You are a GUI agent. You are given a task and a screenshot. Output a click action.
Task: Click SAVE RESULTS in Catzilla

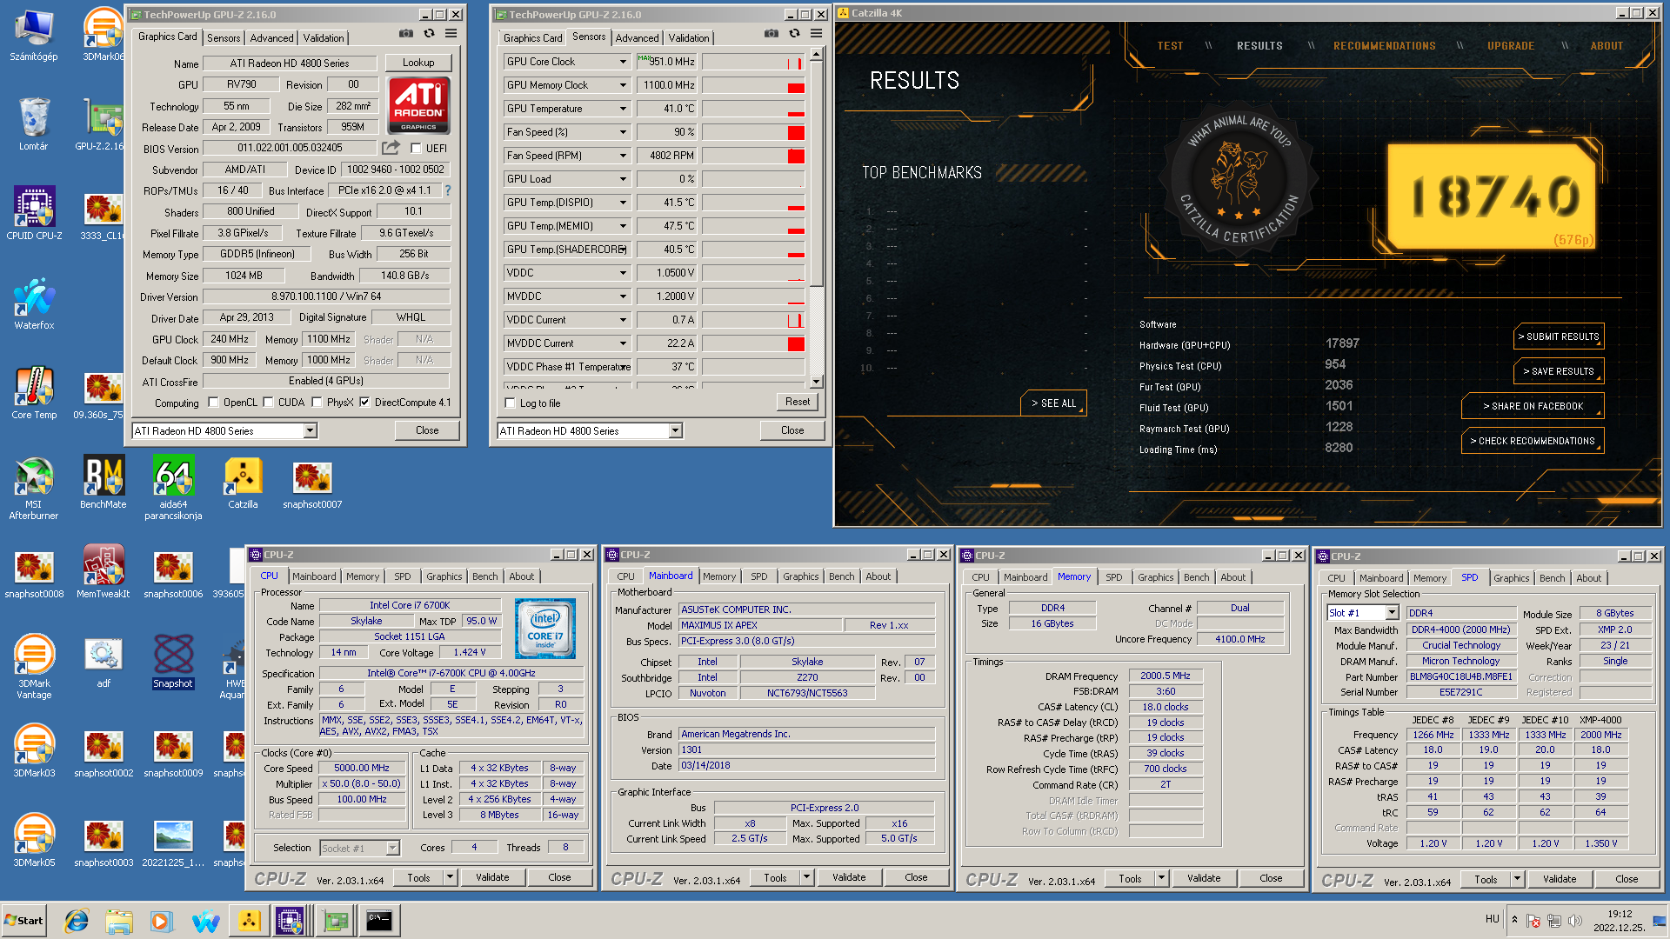1559,371
